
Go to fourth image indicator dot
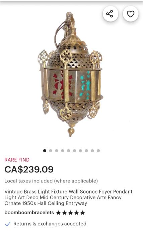pos(63,151)
